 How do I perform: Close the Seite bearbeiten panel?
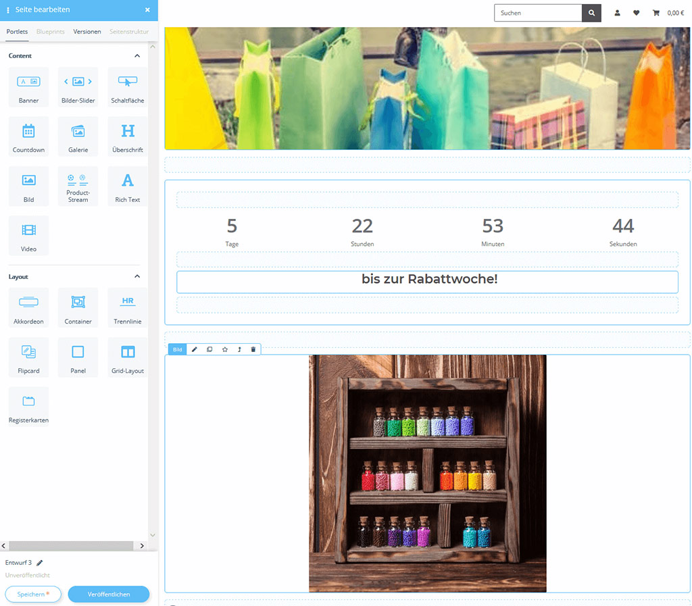click(x=147, y=9)
